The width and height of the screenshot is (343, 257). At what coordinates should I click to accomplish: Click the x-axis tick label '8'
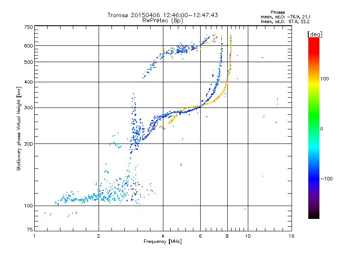[227, 236]
